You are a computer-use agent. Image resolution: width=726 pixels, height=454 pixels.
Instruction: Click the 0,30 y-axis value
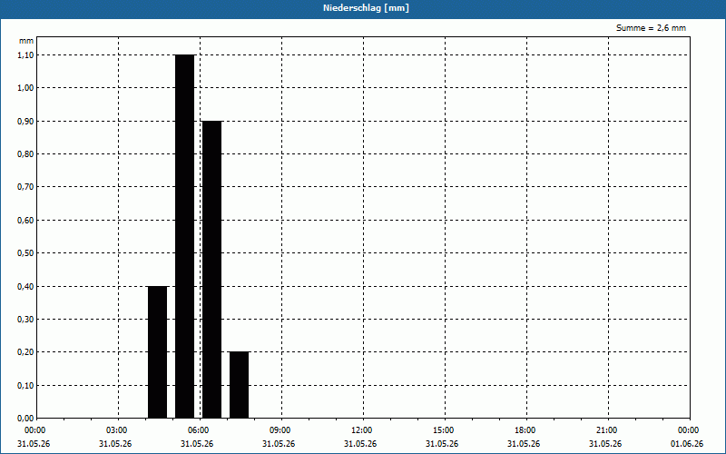[x=25, y=320]
